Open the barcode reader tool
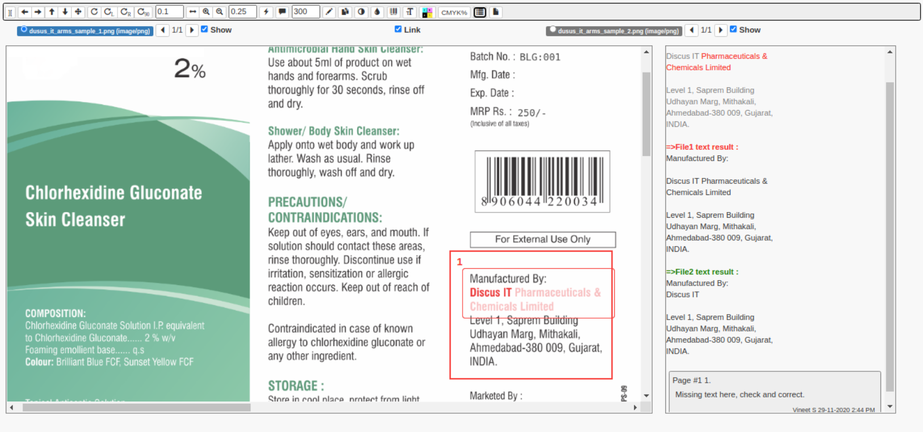 tap(393, 12)
